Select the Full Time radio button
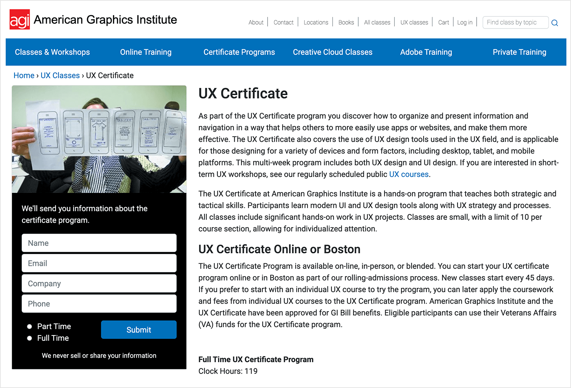Viewport: 571px width, 388px height. pos(29,338)
